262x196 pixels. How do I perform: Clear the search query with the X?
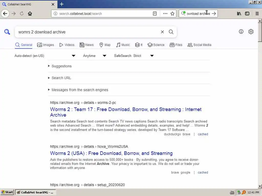tap(162, 32)
